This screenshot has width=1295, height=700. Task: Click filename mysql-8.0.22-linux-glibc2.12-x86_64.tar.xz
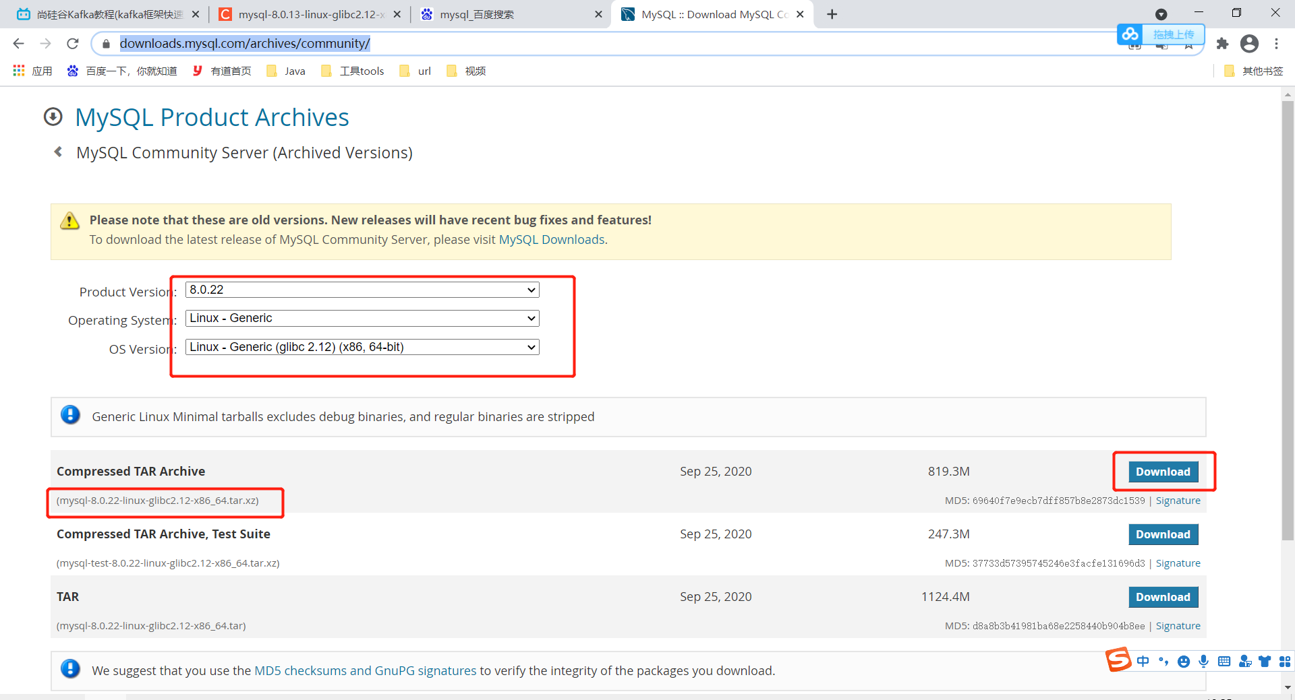click(158, 501)
